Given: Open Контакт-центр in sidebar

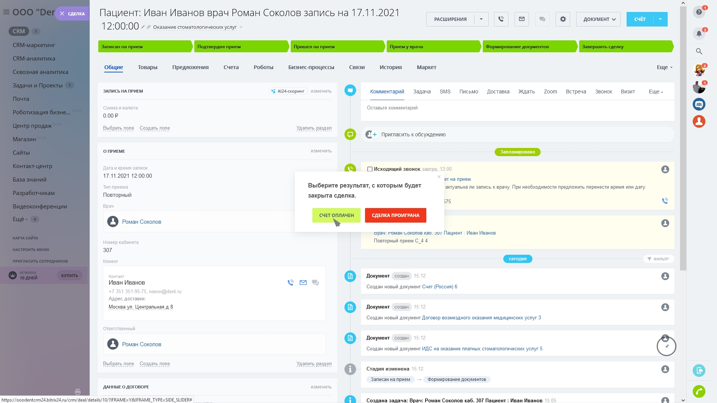Looking at the screenshot, I should coord(33,166).
